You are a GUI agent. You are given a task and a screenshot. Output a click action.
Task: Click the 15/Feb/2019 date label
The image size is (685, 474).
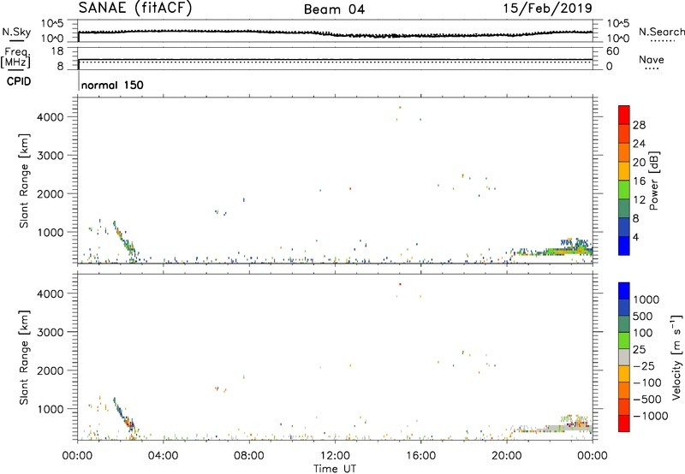point(548,9)
